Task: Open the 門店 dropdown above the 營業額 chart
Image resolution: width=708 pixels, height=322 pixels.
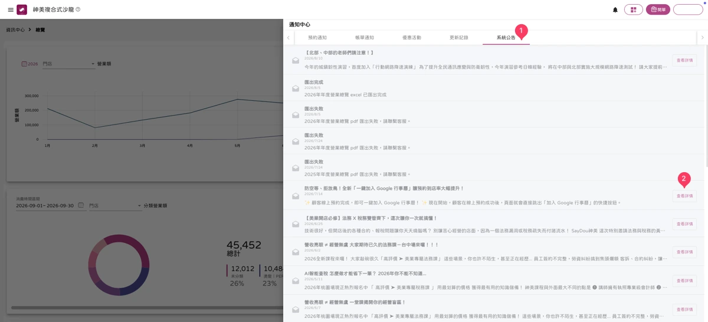Action: [x=68, y=64]
